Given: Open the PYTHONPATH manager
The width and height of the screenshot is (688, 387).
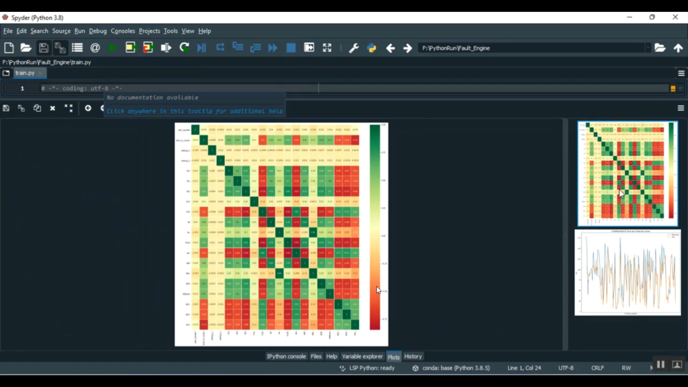Looking at the screenshot, I should coord(371,47).
